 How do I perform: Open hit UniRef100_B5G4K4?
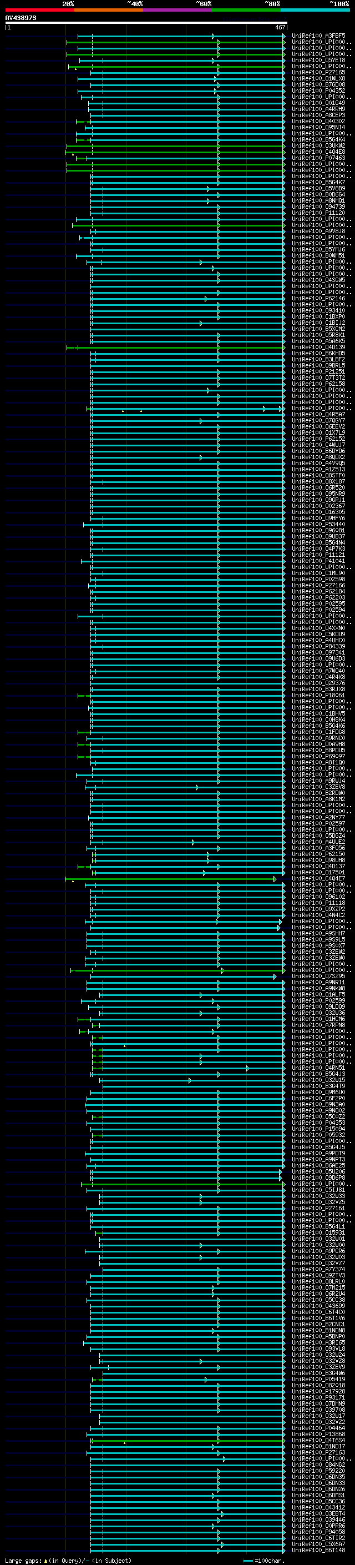click(x=318, y=140)
